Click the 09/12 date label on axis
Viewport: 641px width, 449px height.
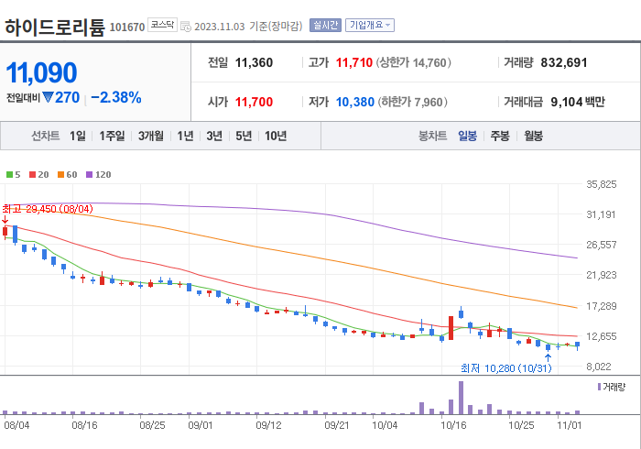tap(268, 425)
